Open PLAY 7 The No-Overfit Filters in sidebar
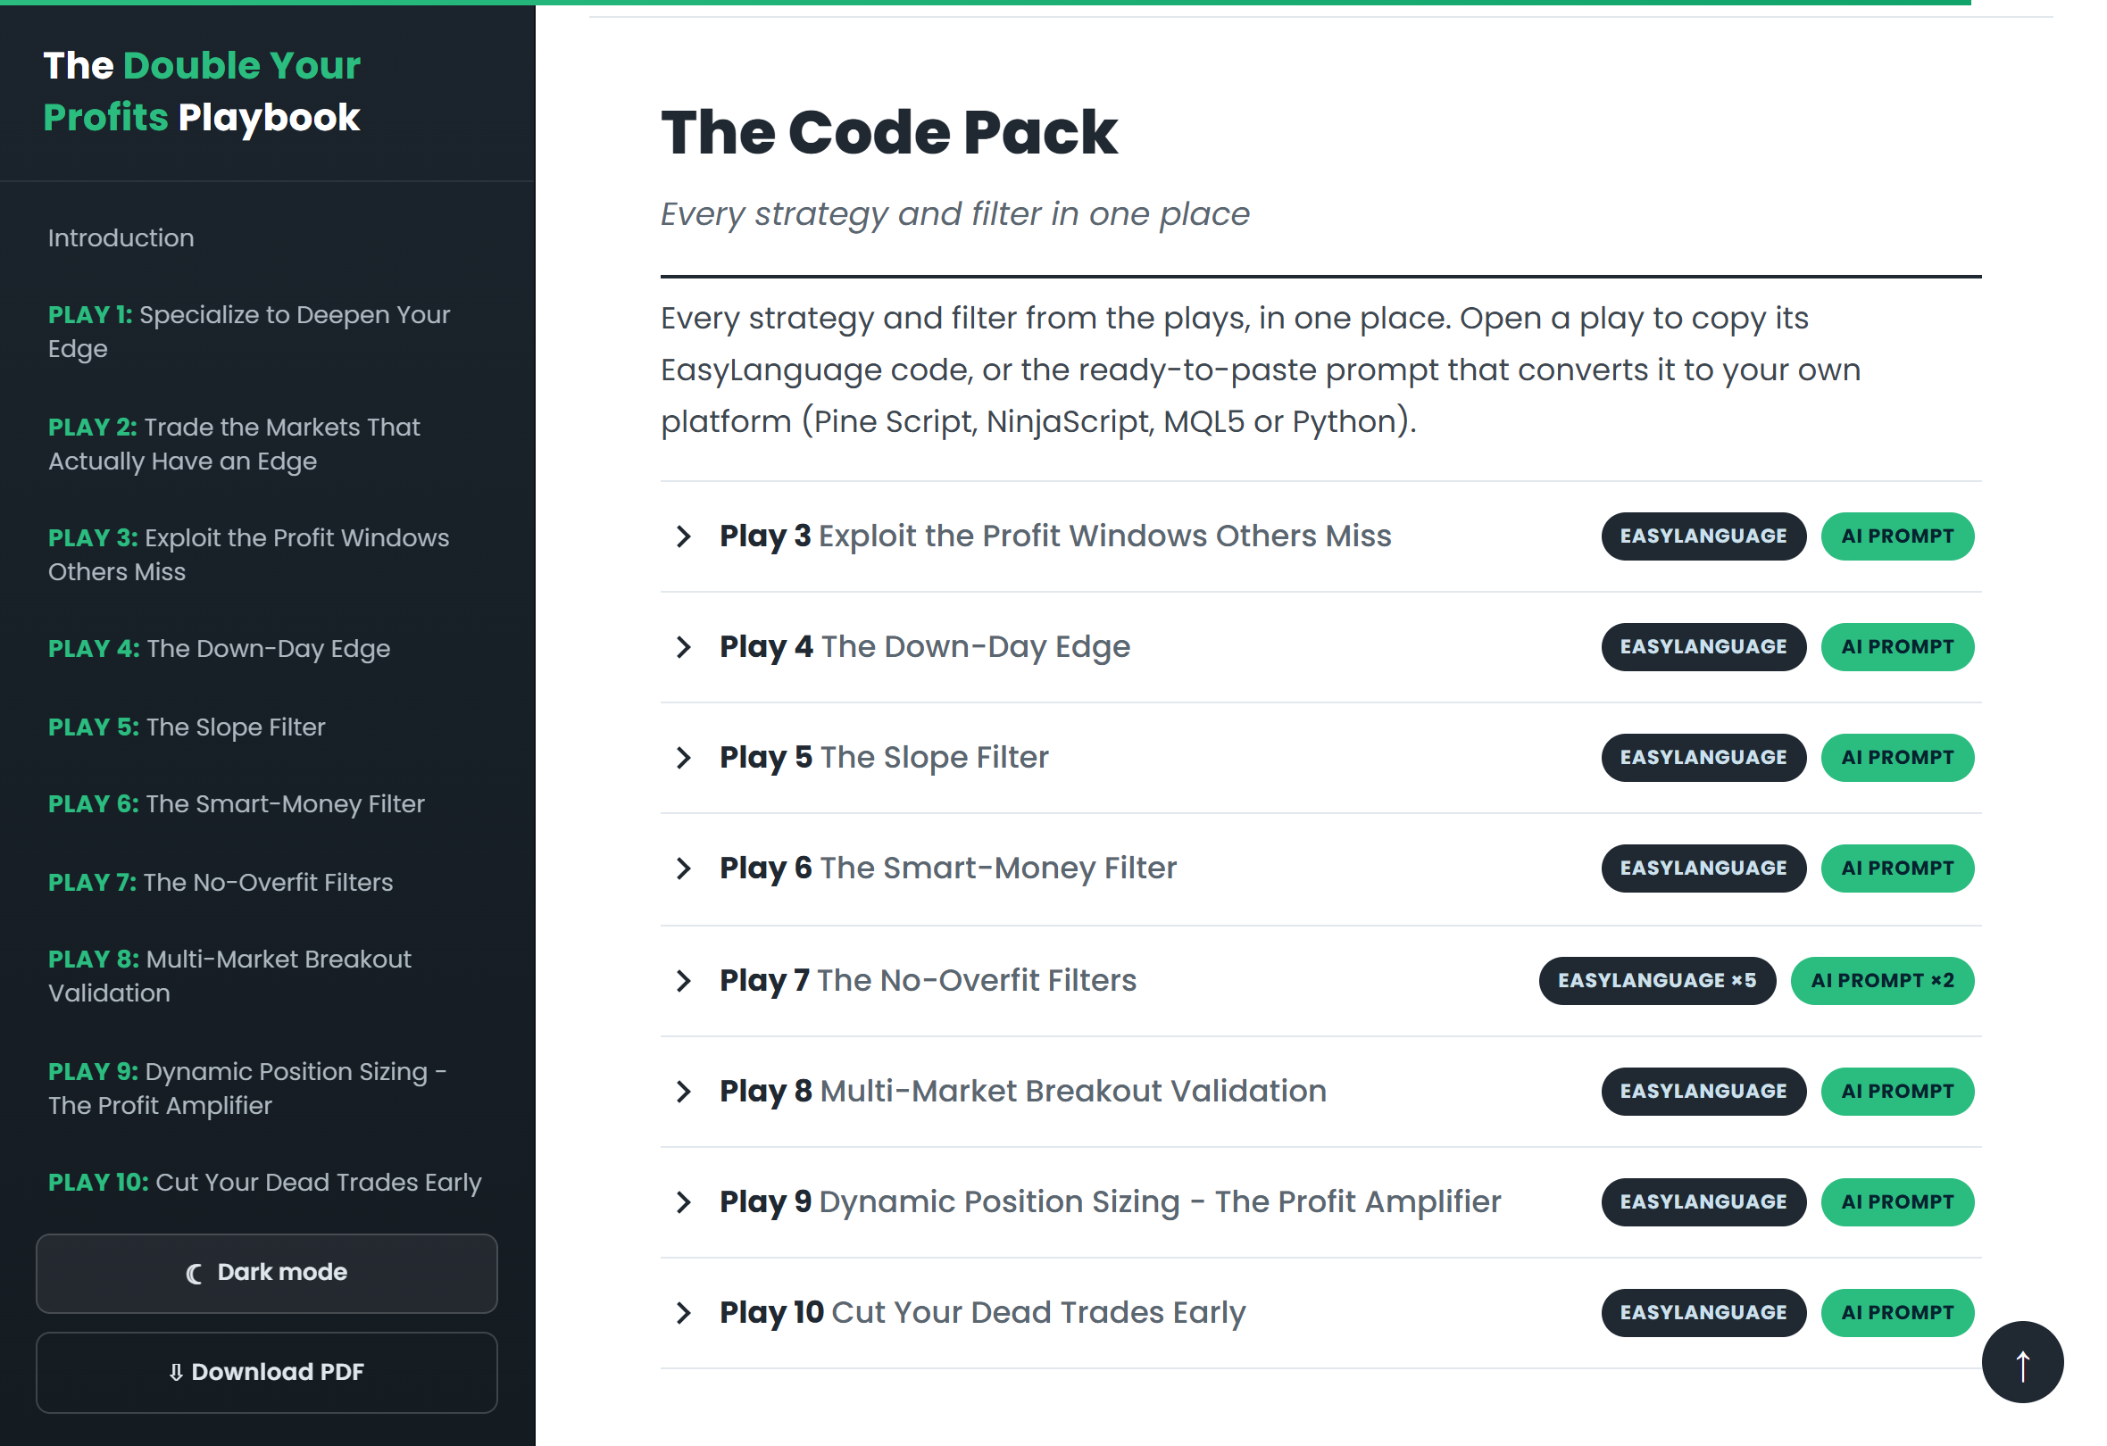 [221, 882]
